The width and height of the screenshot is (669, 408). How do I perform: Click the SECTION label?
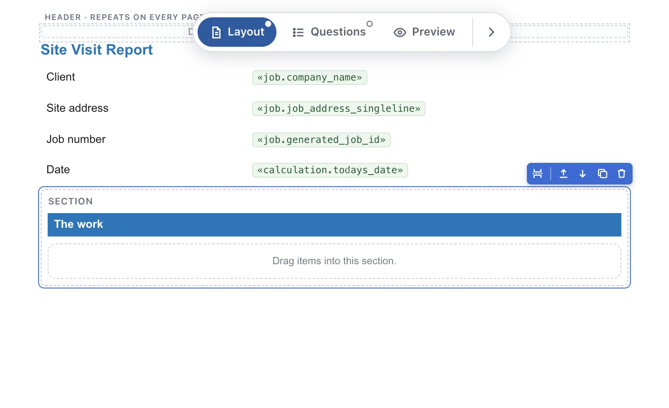pos(71,201)
